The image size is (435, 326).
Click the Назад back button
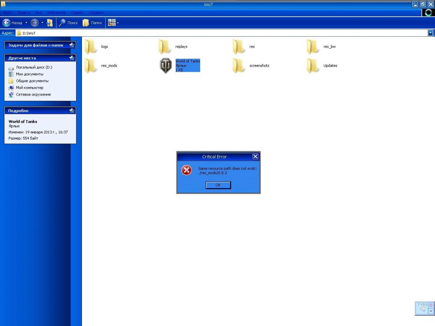coord(13,22)
